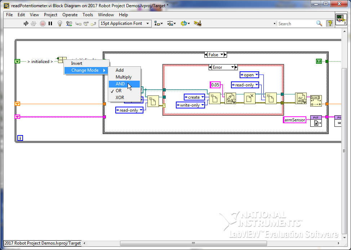Click the loop iteration terminal i
Viewport: 351px width, 250px height.
20,138
